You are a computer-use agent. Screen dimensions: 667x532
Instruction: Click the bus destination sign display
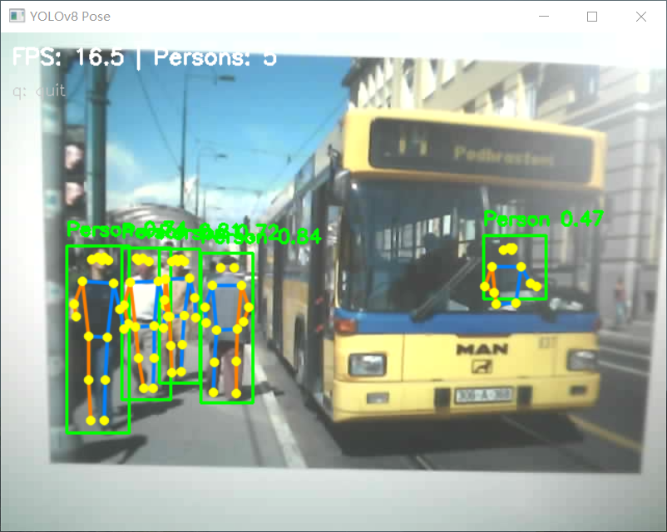coord(481,151)
